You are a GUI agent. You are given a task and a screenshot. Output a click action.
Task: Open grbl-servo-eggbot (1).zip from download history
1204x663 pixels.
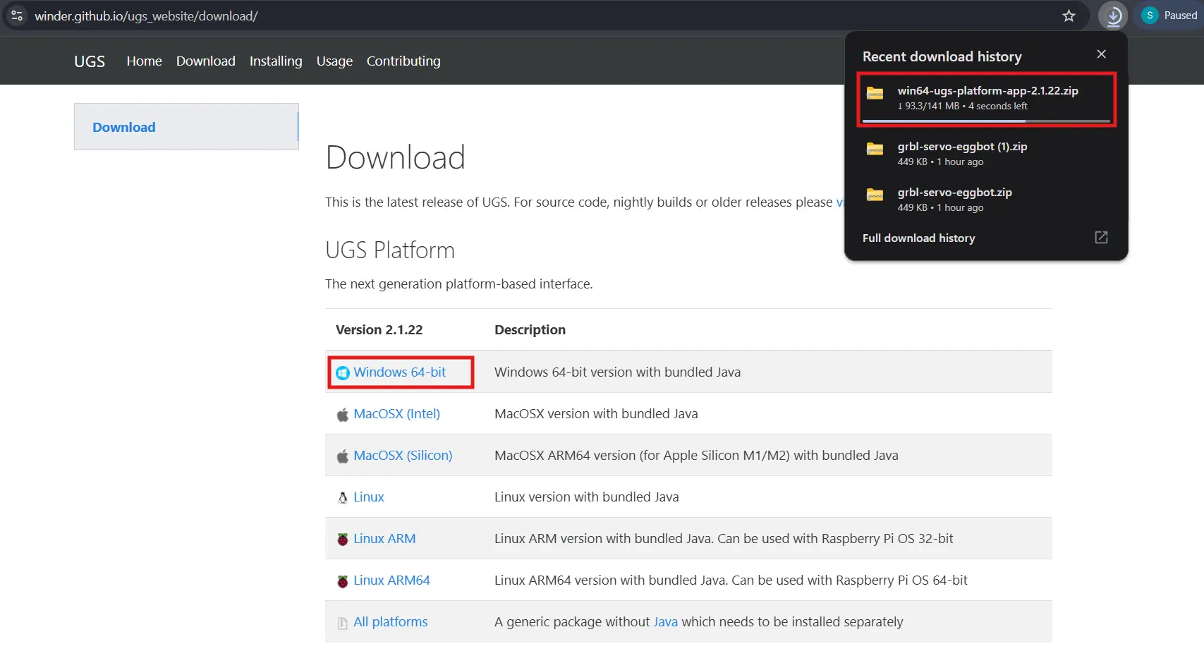[x=963, y=146]
